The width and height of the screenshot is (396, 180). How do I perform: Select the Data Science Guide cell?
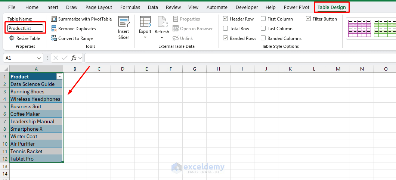pos(36,84)
